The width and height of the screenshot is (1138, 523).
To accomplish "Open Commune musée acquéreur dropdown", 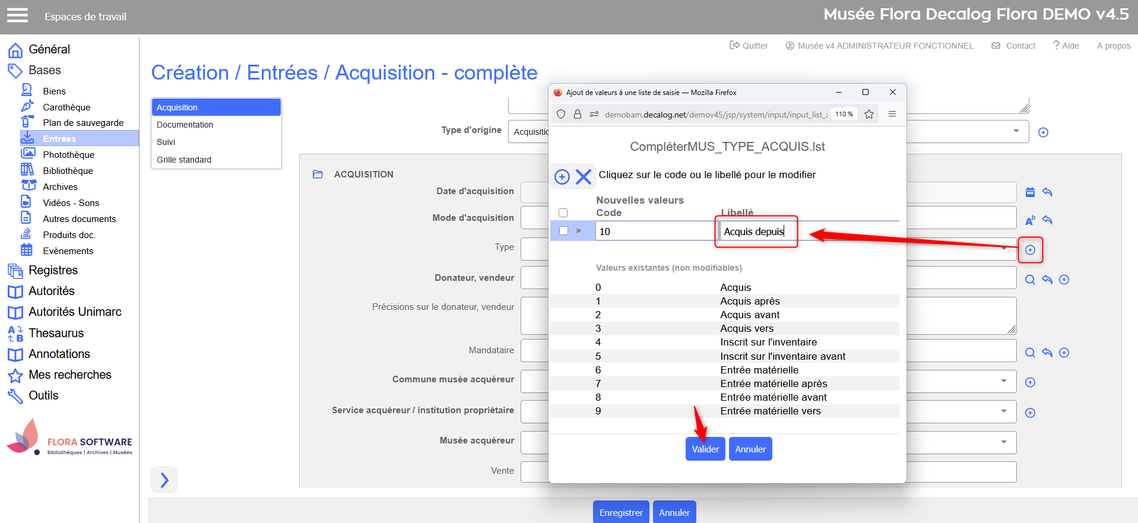I will pos(1004,381).
